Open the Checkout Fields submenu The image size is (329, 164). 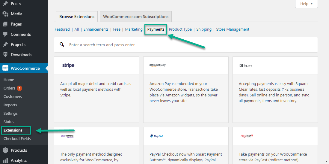tap(17, 138)
